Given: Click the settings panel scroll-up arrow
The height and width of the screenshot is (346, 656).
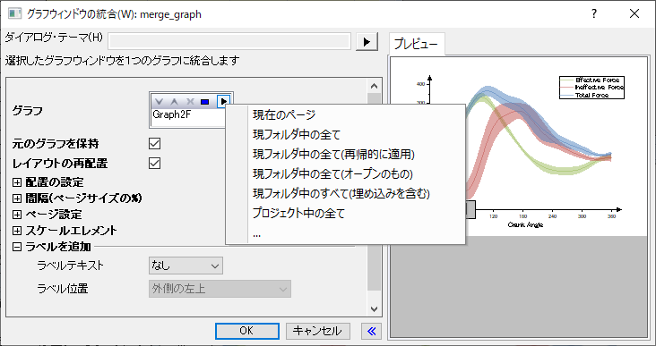Looking at the screenshot, I should (x=374, y=86).
